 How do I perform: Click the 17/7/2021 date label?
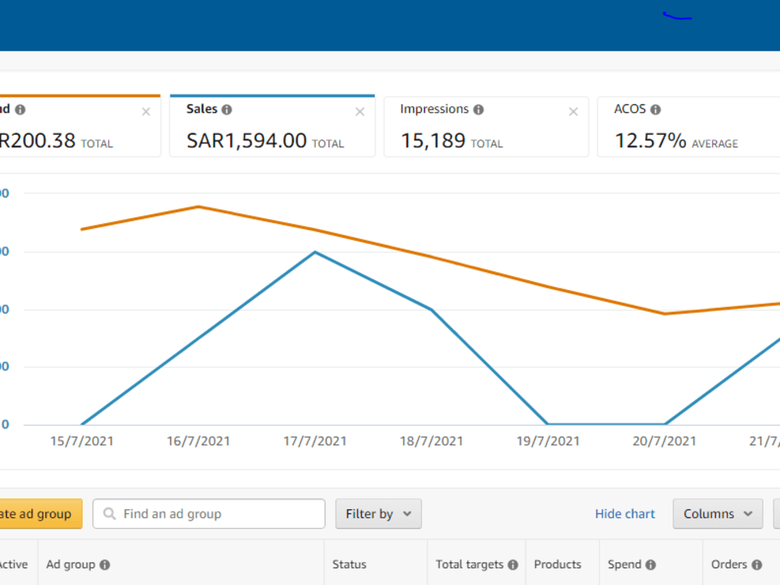315,441
